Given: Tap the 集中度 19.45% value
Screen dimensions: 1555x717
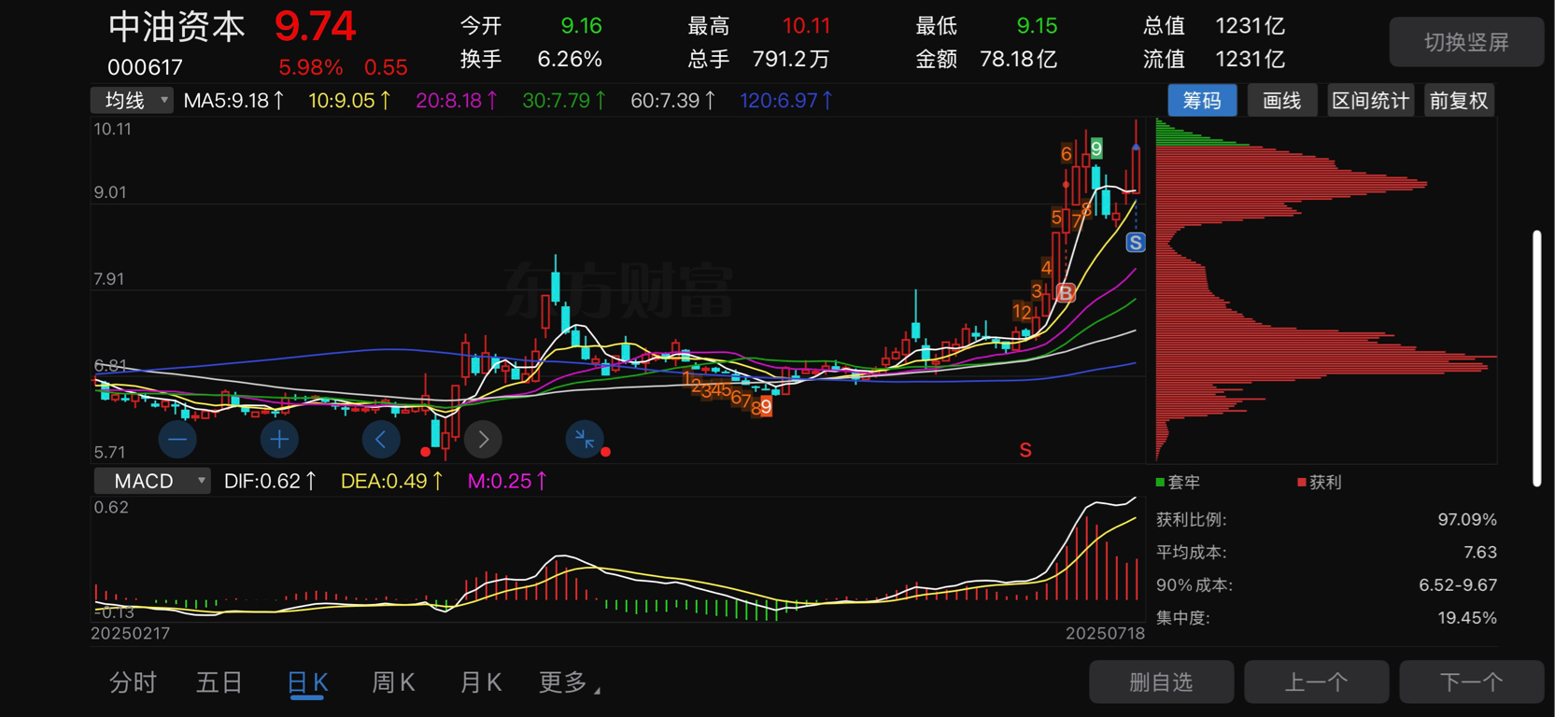Looking at the screenshot, I should [1467, 618].
